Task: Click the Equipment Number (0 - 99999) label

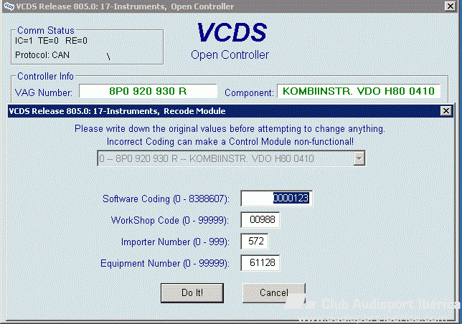Action: [165, 263]
